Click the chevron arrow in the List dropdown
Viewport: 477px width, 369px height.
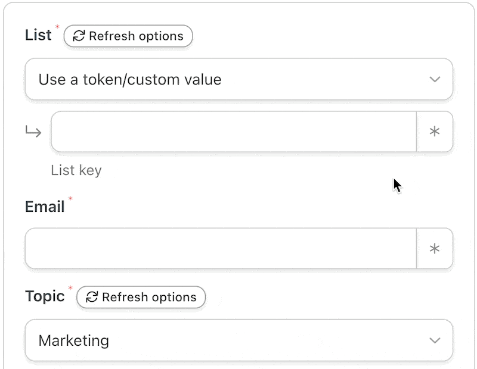[x=435, y=79]
